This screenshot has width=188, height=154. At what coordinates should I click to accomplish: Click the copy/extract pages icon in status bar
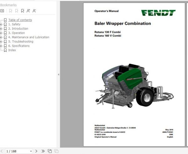tap(50, 151)
